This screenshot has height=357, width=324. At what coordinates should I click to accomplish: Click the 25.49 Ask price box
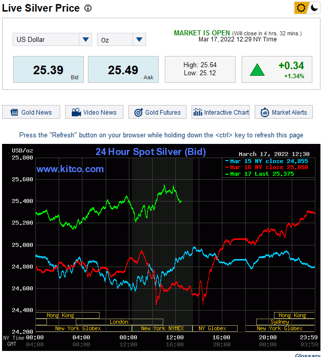pyautogui.click(x=123, y=70)
